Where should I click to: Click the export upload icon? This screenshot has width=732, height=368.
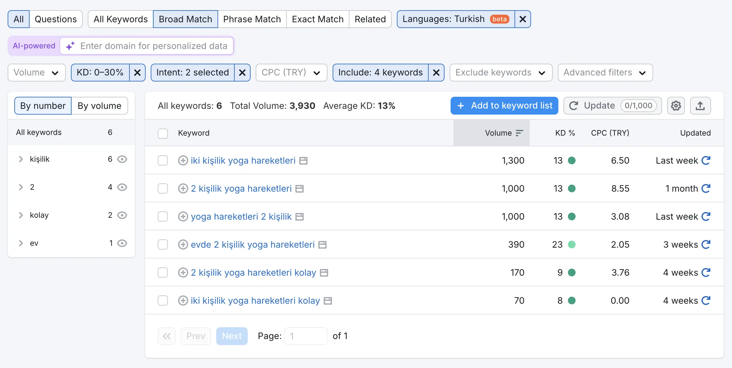click(x=700, y=106)
